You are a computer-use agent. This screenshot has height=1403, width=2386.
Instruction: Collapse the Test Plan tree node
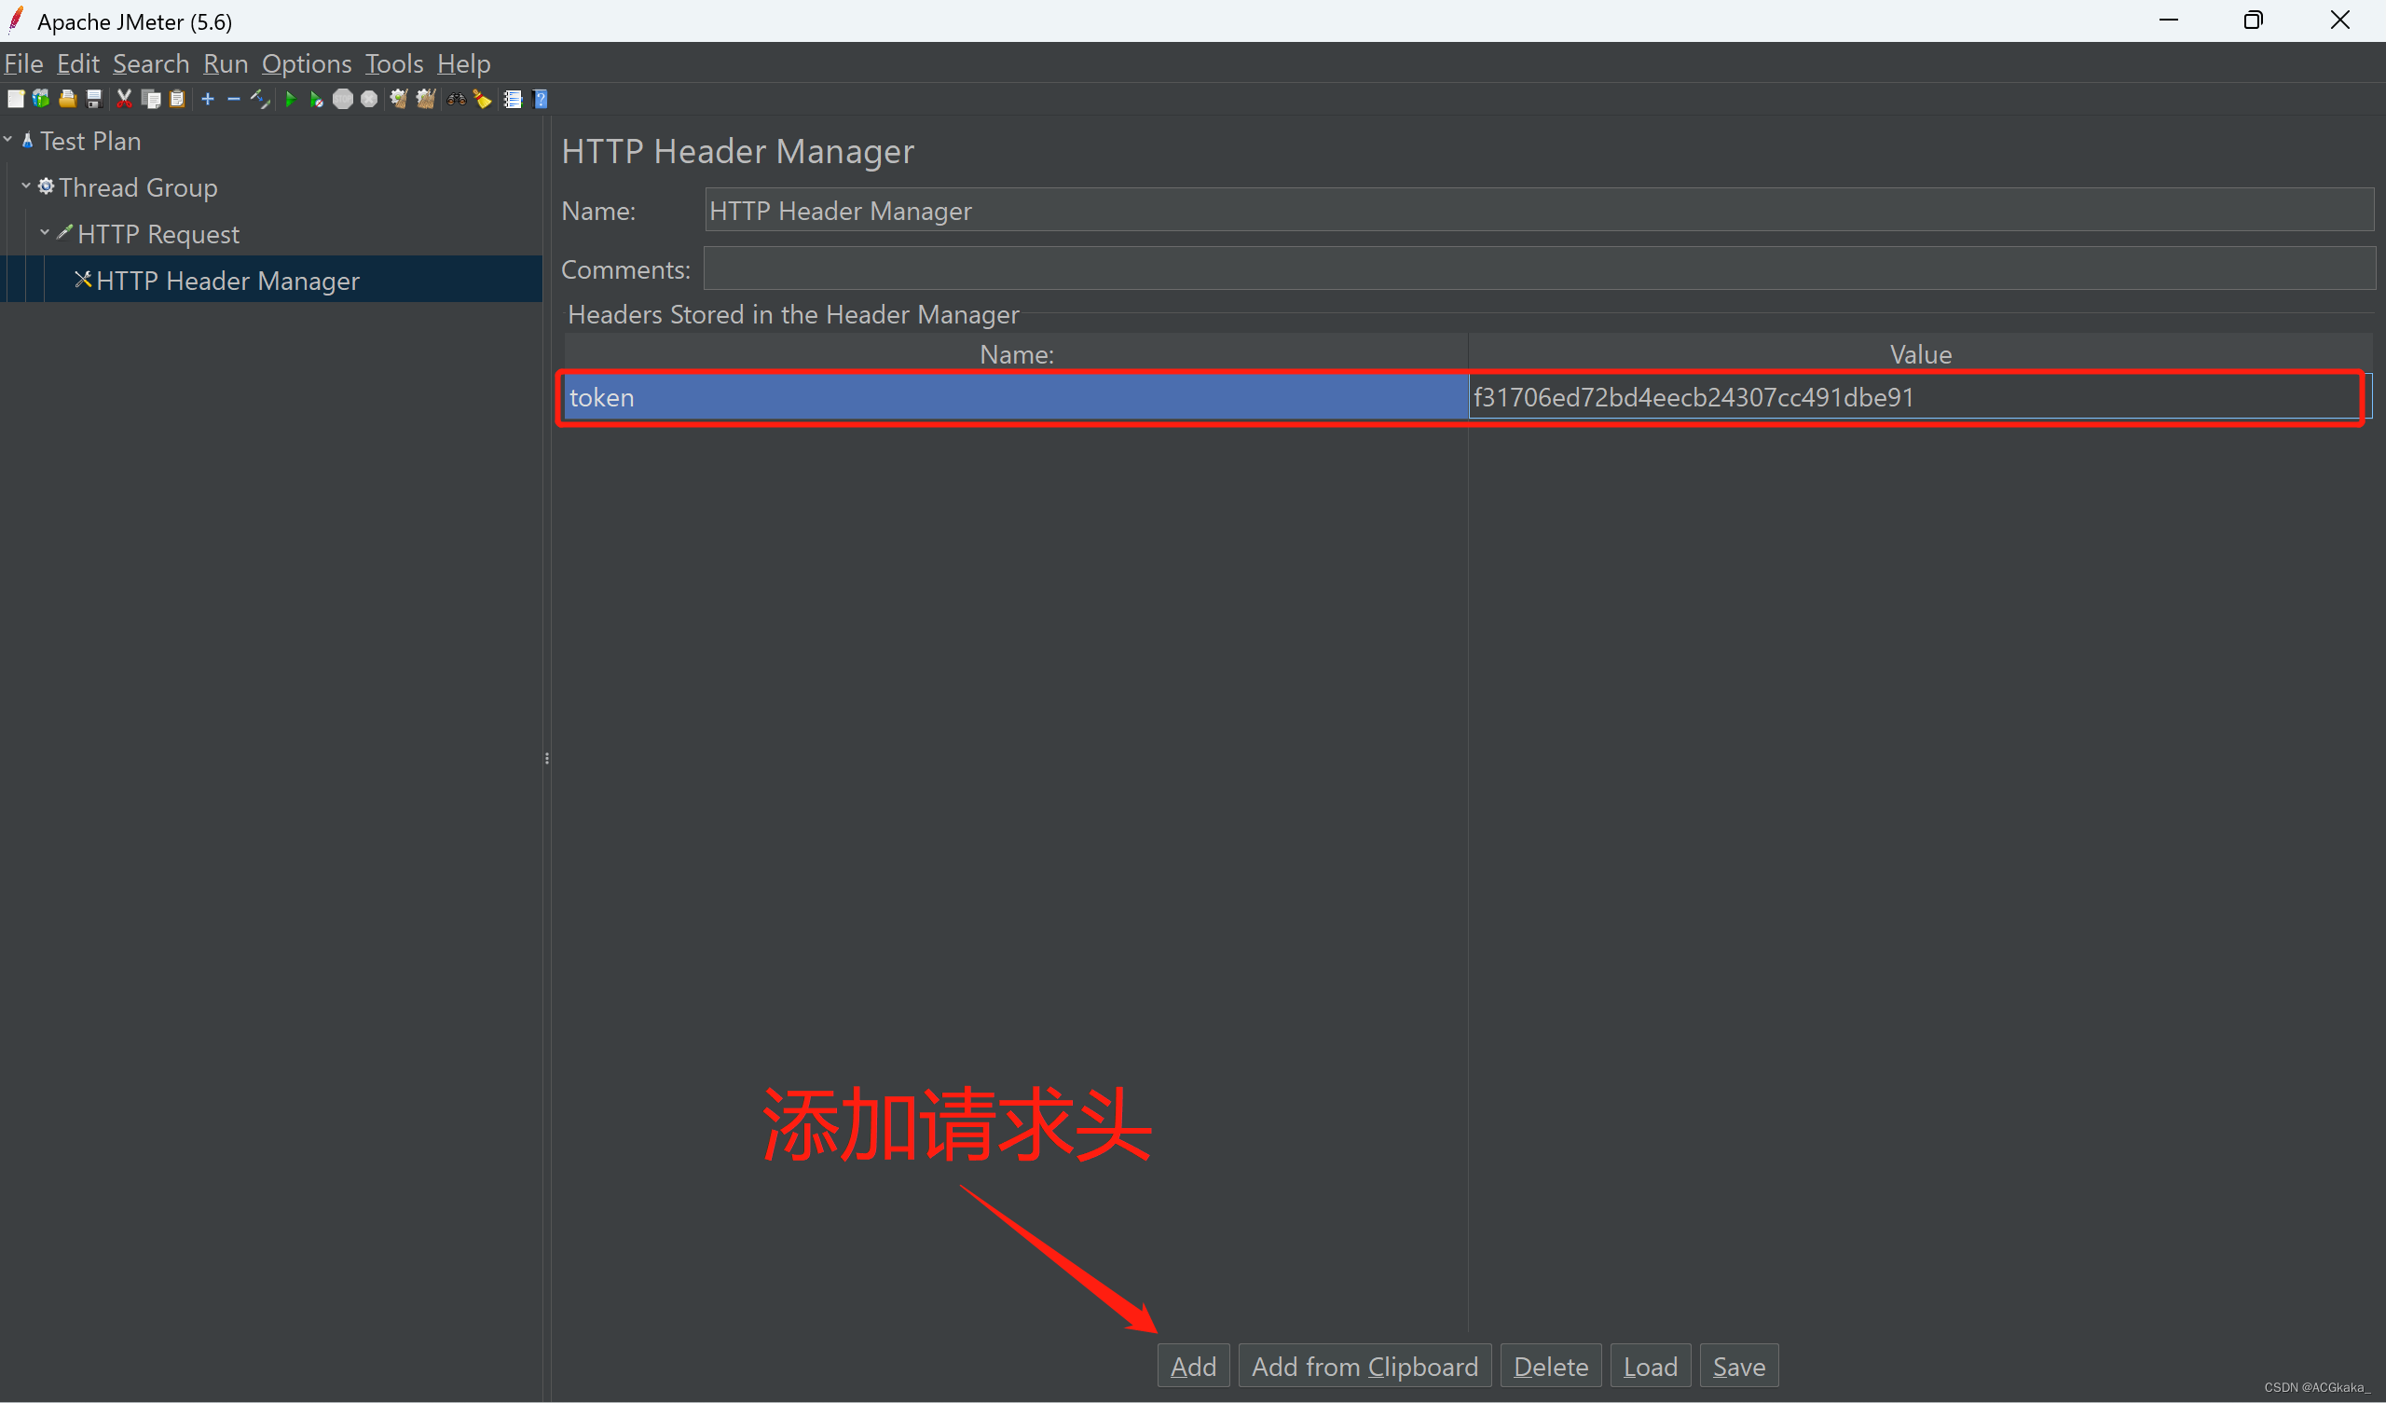coord(7,139)
